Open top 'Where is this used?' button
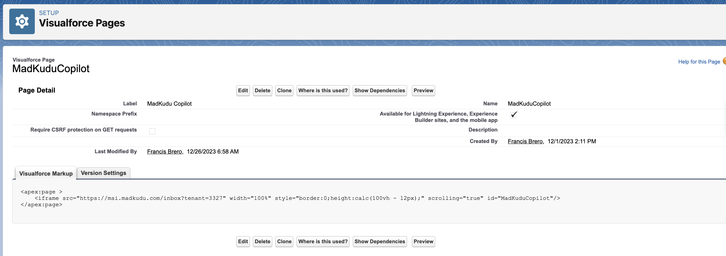726x256 pixels. pos(323,91)
